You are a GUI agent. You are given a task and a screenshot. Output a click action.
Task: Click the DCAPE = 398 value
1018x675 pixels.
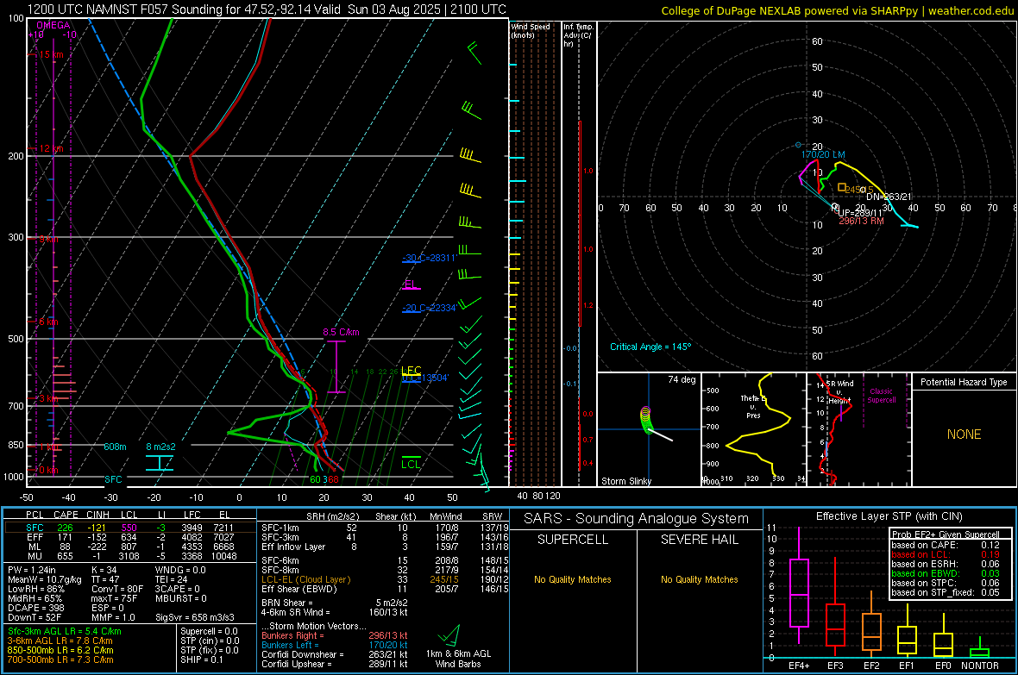pos(35,608)
